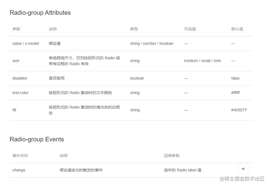Click the size parameter name
The height and width of the screenshot is (187, 270).
16,61
